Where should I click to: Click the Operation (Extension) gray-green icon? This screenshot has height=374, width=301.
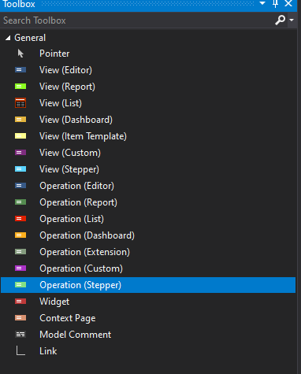[20, 252]
